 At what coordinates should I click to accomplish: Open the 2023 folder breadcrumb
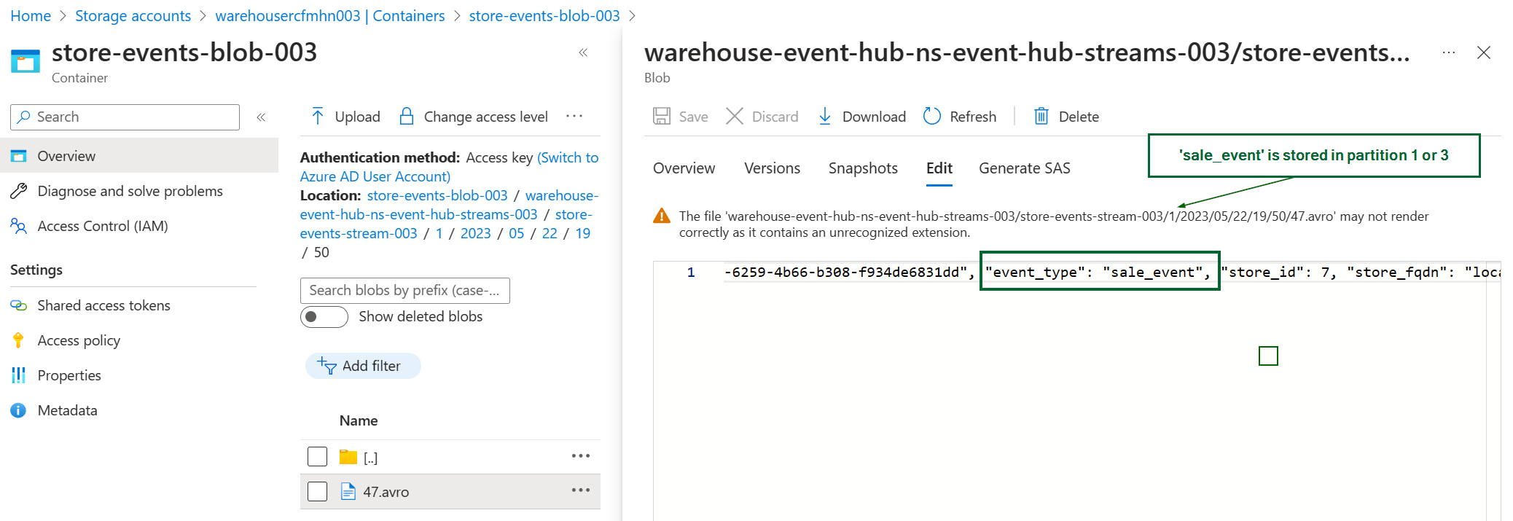point(475,233)
